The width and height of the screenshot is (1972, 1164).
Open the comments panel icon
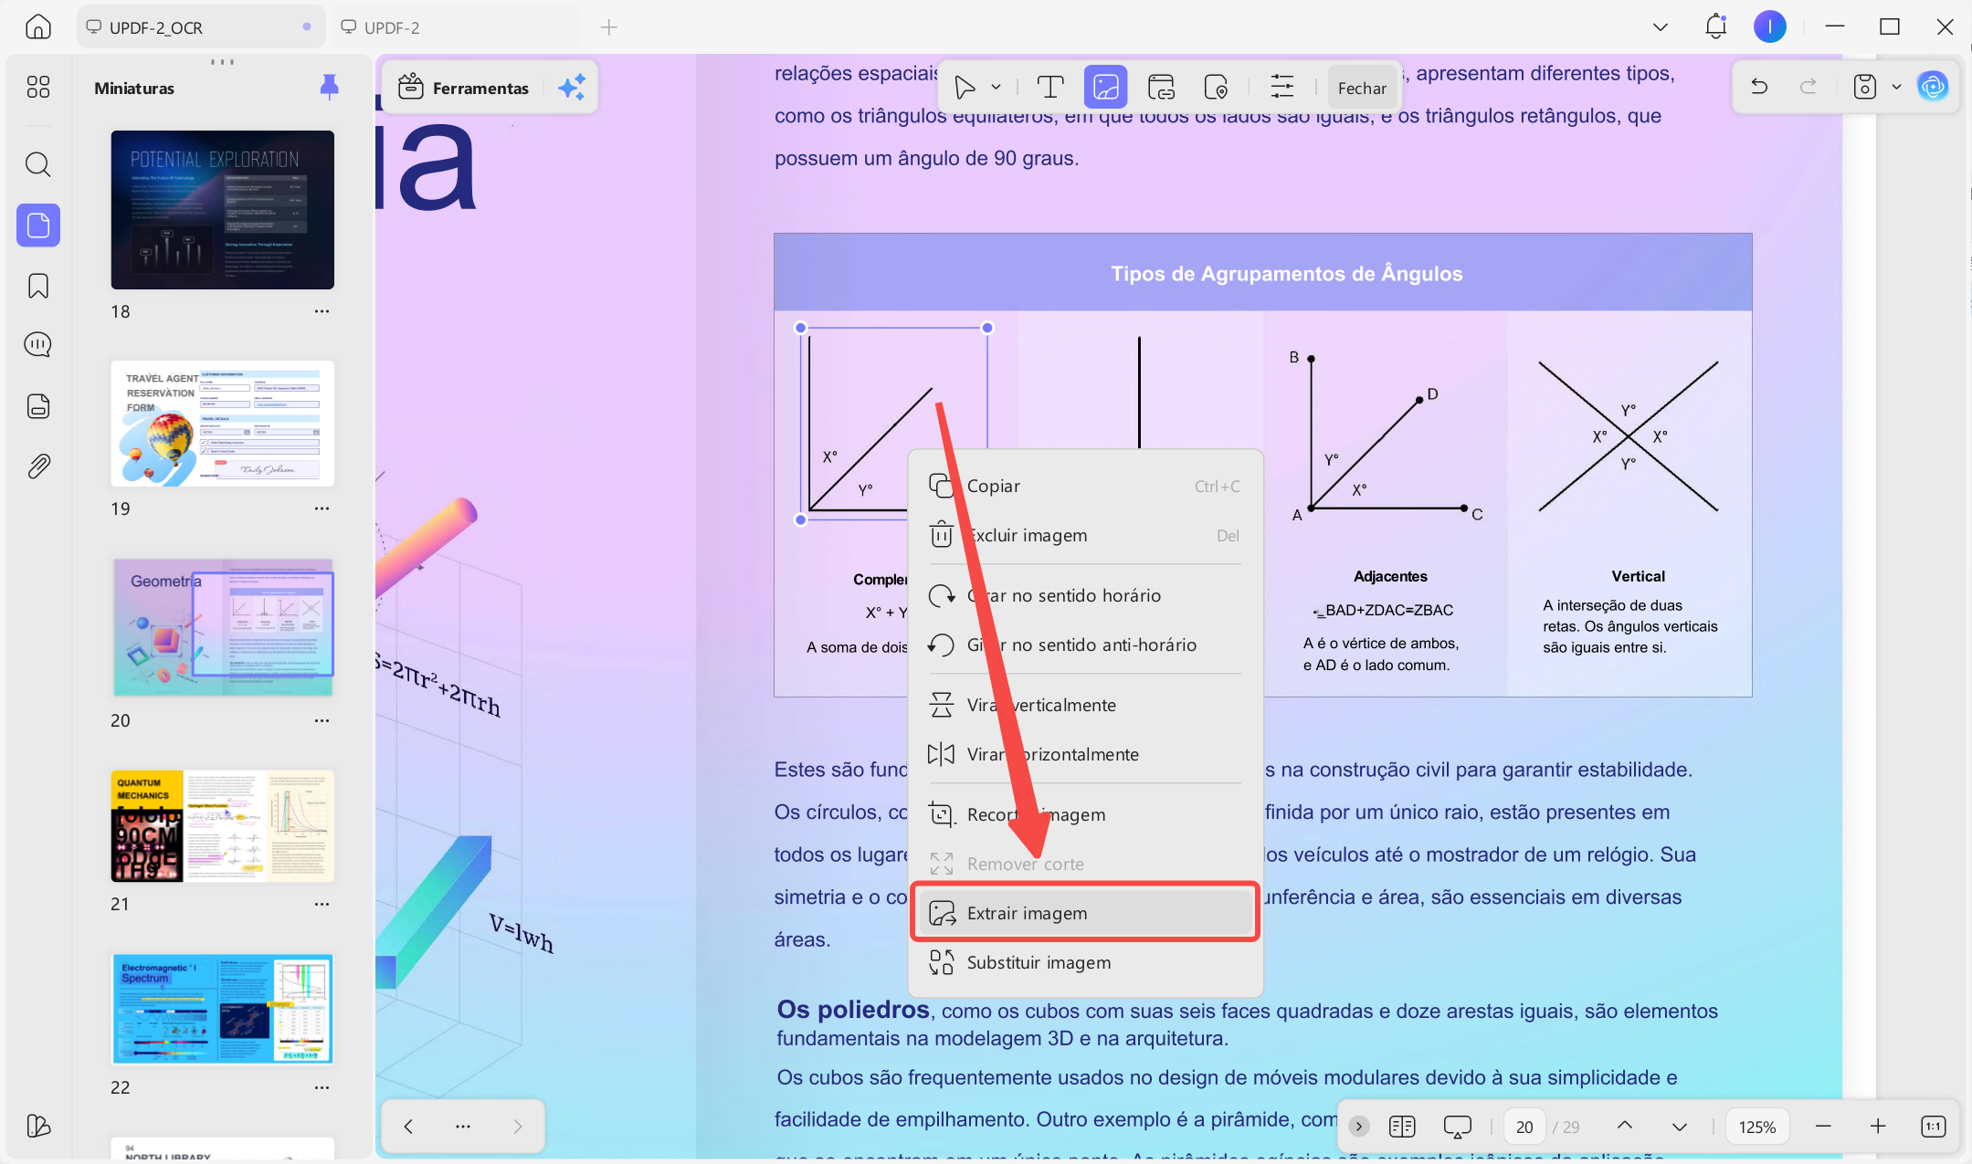pos(38,345)
